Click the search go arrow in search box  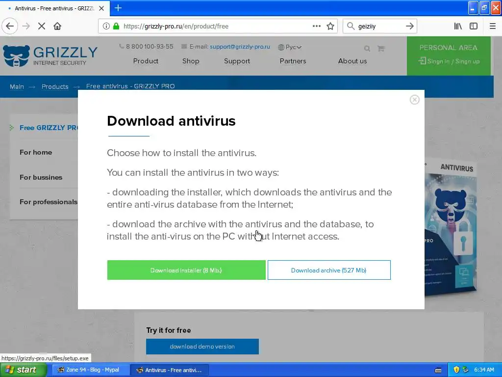[x=409, y=26]
